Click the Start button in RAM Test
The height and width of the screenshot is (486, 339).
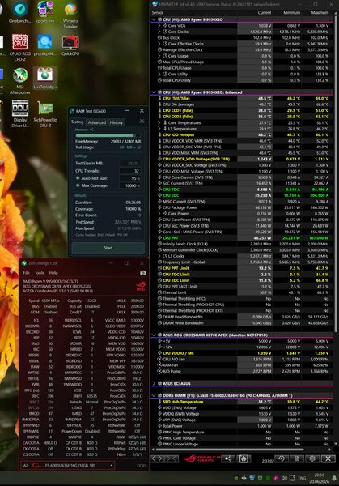[x=108, y=248]
